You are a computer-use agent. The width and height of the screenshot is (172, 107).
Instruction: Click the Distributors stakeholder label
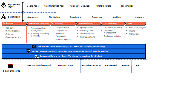(x=55, y=17)
